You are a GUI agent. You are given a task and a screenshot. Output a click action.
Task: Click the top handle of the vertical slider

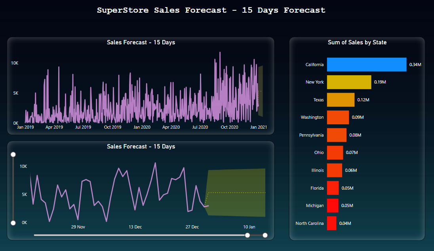(x=13, y=154)
